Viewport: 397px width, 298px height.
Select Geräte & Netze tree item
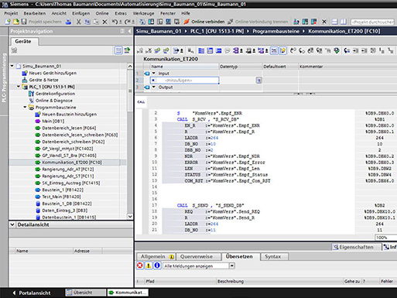coord(43,80)
